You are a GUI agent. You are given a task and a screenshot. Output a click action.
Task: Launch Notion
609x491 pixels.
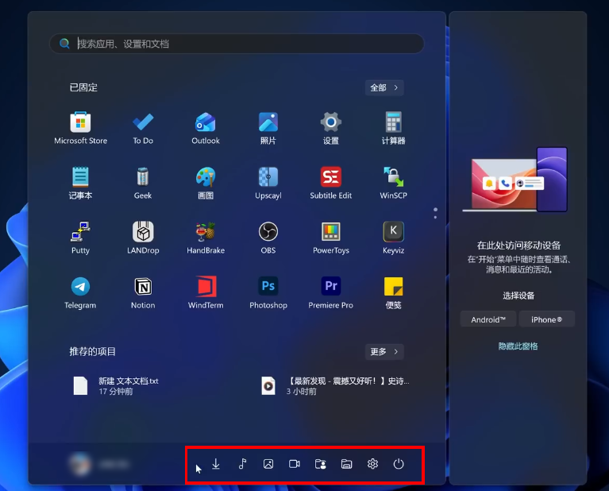(143, 292)
